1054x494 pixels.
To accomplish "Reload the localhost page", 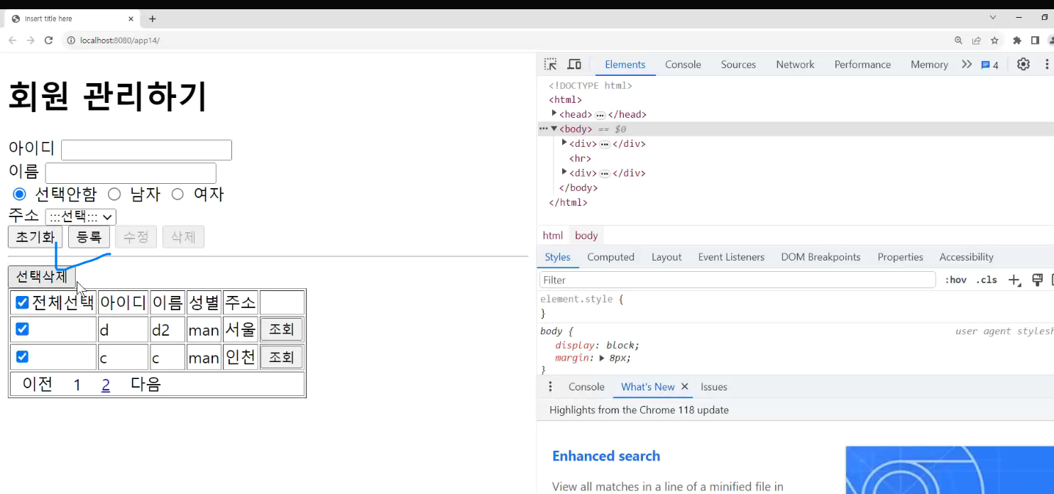I will coord(48,40).
